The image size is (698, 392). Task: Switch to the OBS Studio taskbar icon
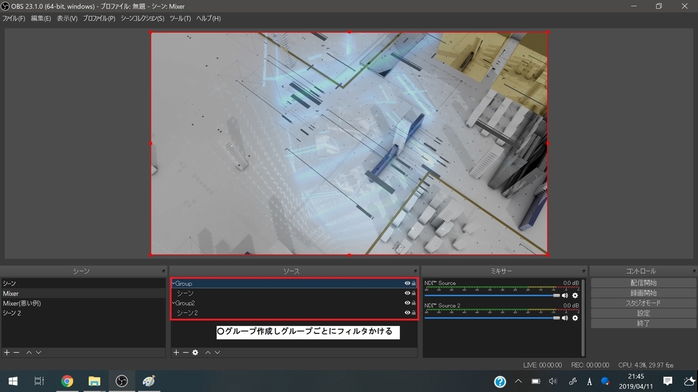[x=122, y=381]
